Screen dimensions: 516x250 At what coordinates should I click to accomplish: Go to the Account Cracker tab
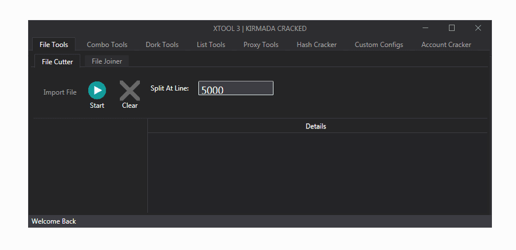tap(446, 45)
